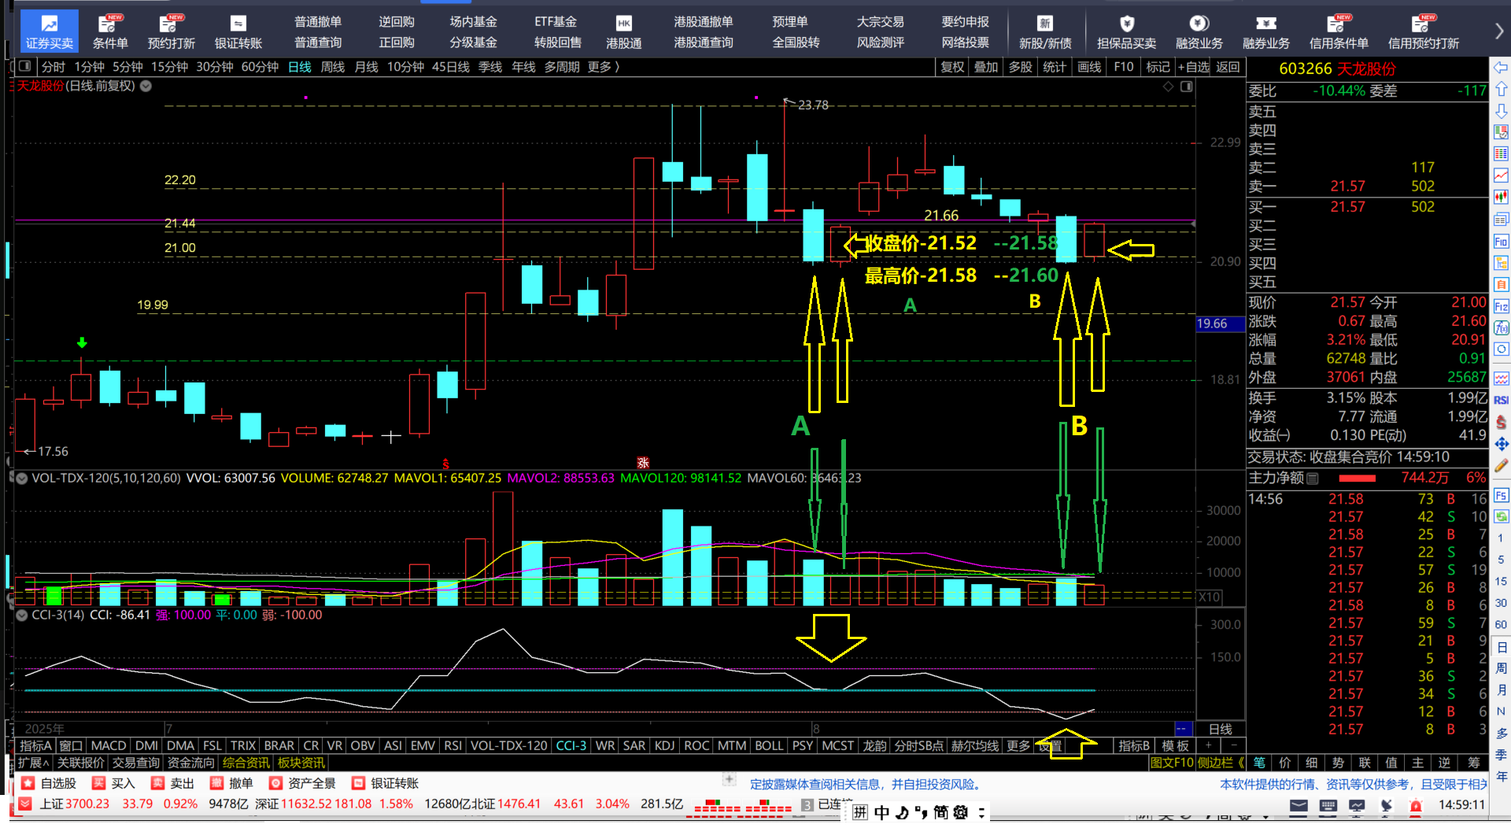
Task: Open the 证券买卖 trading icon
Action: pyautogui.click(x=49, y=31)
